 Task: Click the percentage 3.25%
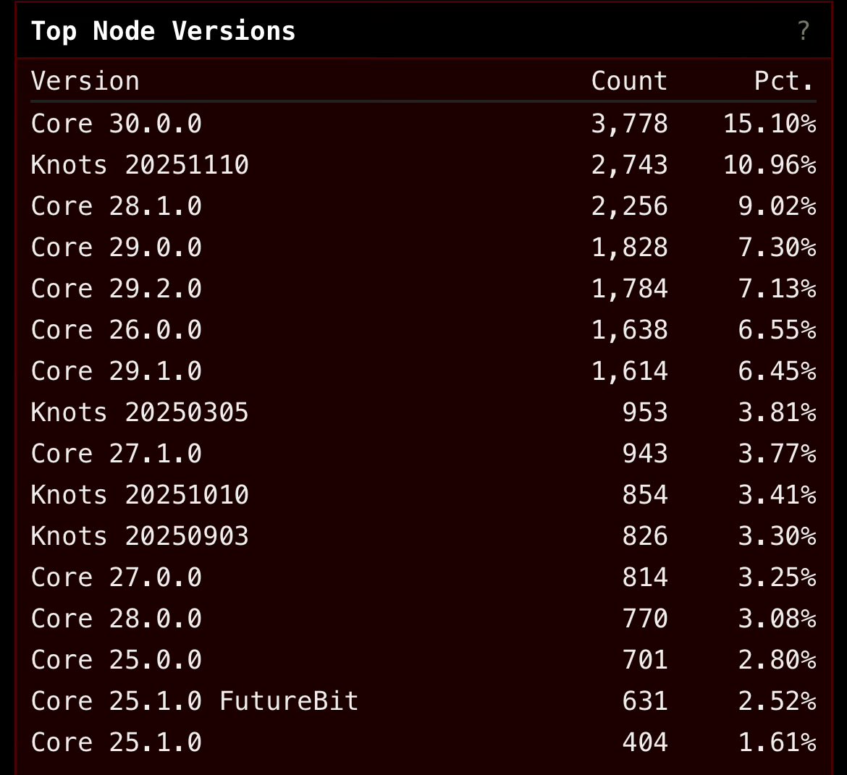point(778,577)
